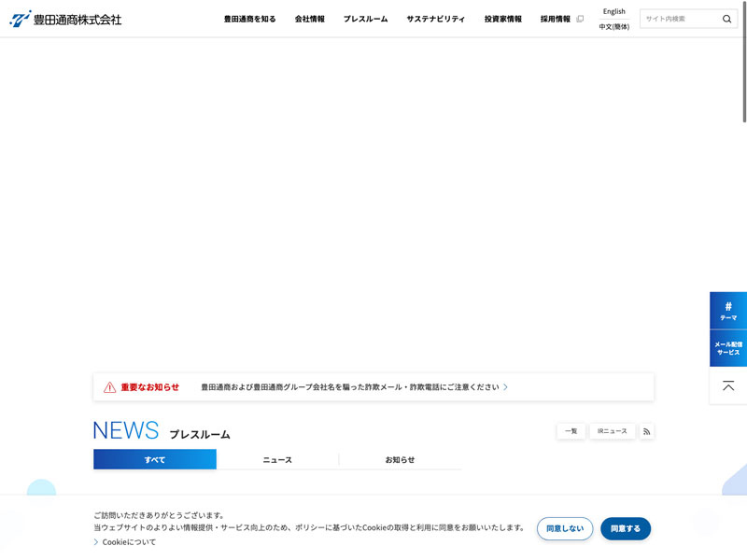The width and height of the screenshot is (747, 560).
Task: Click the search magnifier icon
Action: click(726, 19)
